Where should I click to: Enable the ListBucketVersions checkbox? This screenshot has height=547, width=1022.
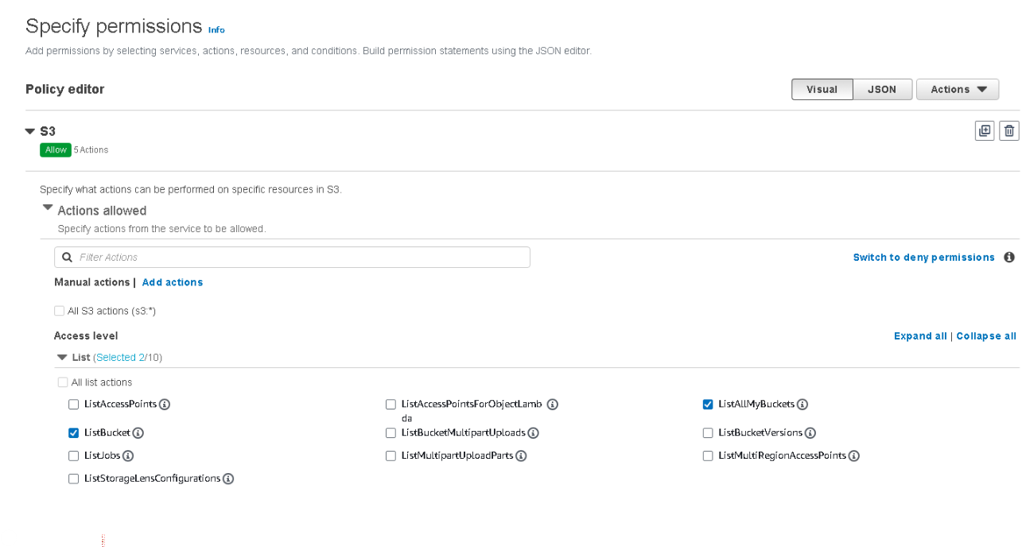708,433
